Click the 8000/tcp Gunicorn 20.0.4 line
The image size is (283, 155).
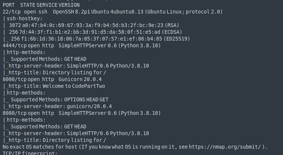pos(52,79)
